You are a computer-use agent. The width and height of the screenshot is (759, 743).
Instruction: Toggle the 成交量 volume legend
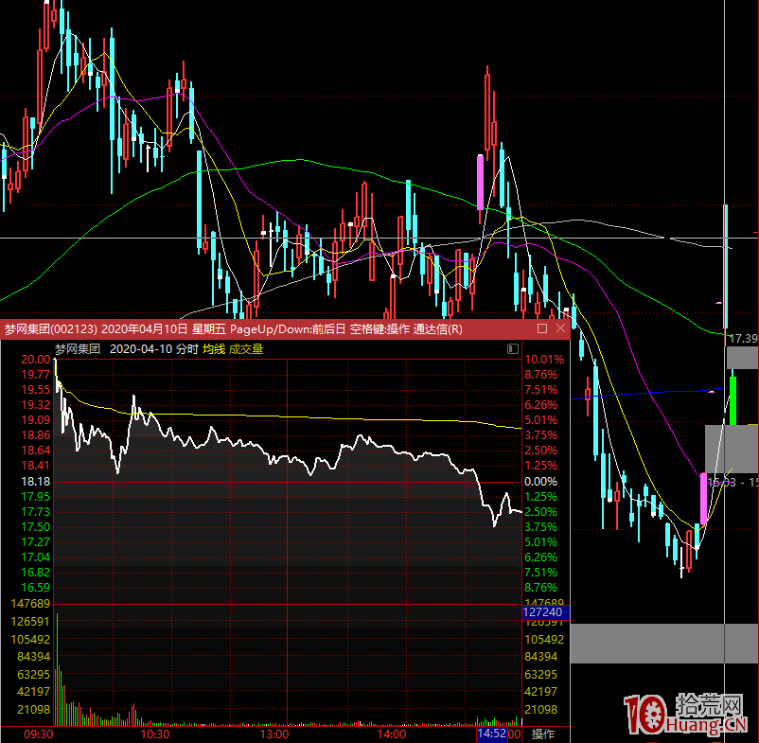click(x=246, y=349)
